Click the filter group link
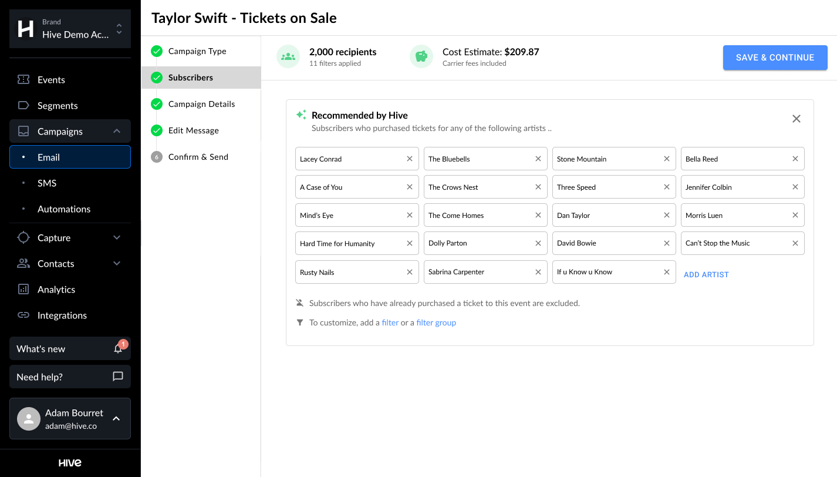This screenshot has width=837, height=477. 436,323
